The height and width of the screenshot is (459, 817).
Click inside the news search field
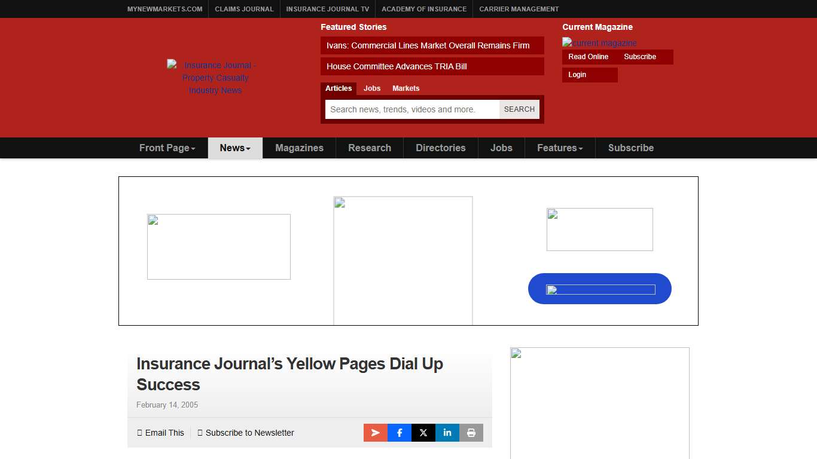click(413, 109)
